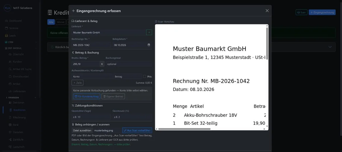Click the Bank icon in sidebar
342x152 pixels.
(10, 125)
